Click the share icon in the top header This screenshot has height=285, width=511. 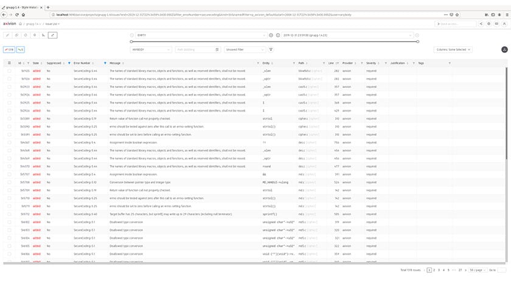pyautogui.click(x=481, y=24)
